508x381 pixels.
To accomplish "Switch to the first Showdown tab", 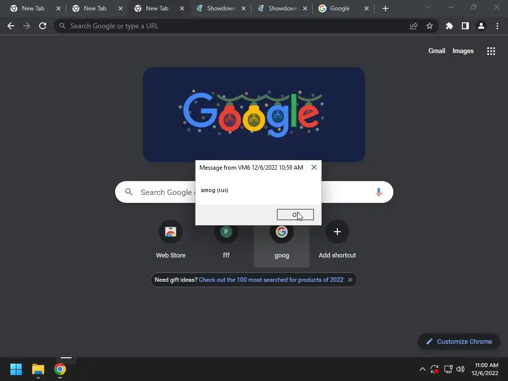I will pos(221,8).
